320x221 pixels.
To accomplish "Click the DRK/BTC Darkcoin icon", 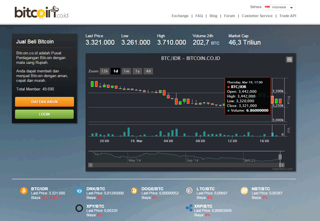I will [x=79, y=191].
